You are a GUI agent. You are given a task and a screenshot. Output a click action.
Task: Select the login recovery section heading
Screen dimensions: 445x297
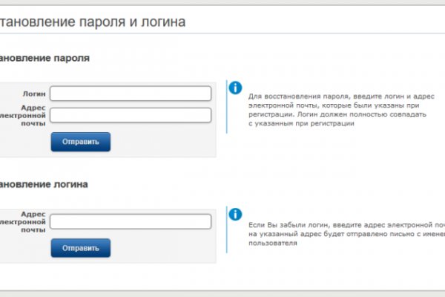click(44, 183)
